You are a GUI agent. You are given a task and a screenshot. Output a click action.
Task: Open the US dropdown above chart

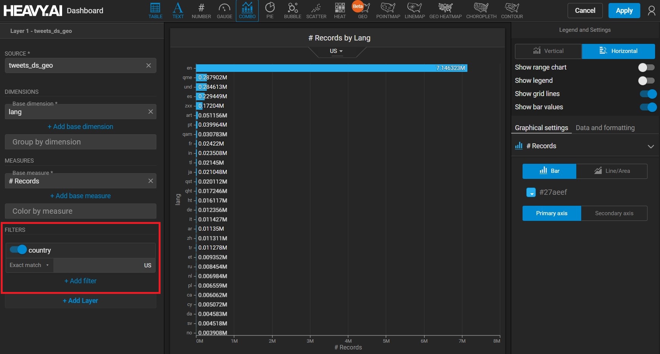tap(336, 51)
